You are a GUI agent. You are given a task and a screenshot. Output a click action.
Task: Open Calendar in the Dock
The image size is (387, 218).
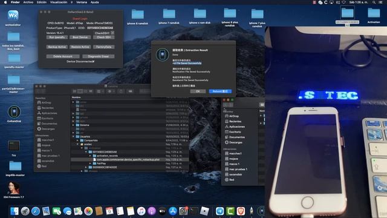coord(109,211)
